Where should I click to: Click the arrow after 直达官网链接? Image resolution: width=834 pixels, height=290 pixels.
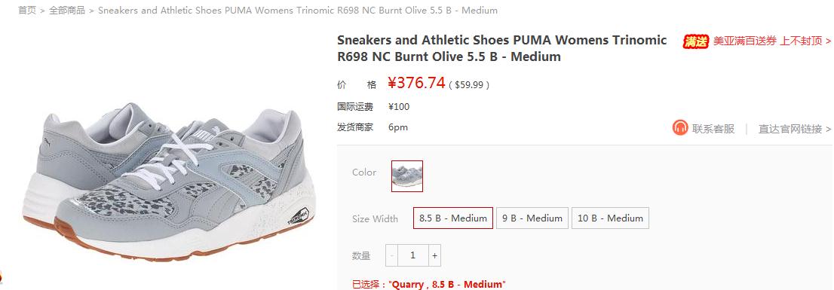click(x=828, y=129)
